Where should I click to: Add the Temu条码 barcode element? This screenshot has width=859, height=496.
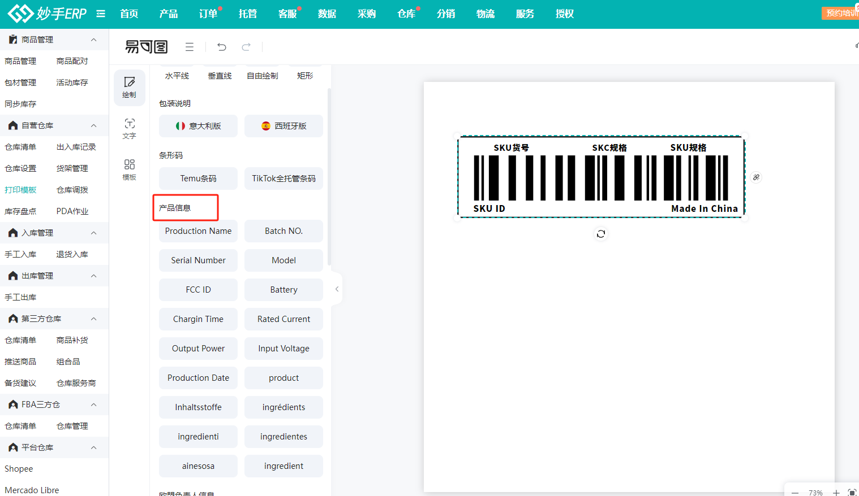198,179
